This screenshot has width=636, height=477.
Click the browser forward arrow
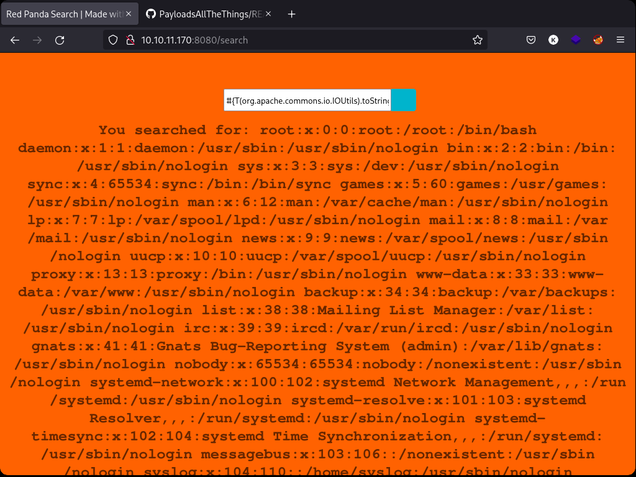pyautogui.click(x=37, y=40)
